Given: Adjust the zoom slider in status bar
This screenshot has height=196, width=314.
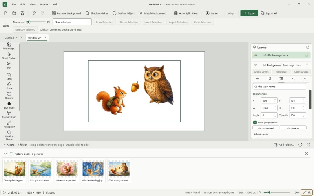Looking at the screenshot, I should coord(277,192).
